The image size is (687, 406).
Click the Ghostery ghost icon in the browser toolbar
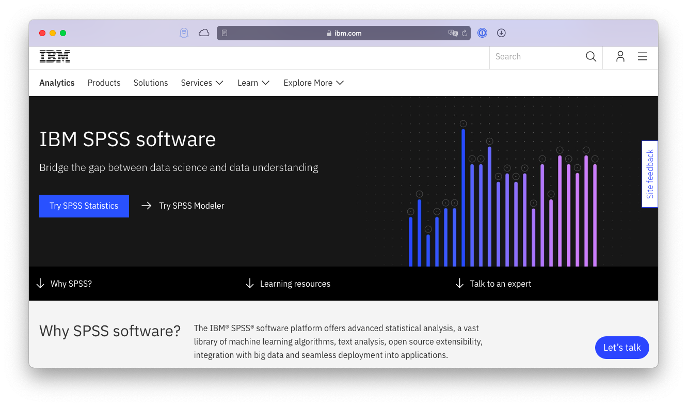click(184, 33)
